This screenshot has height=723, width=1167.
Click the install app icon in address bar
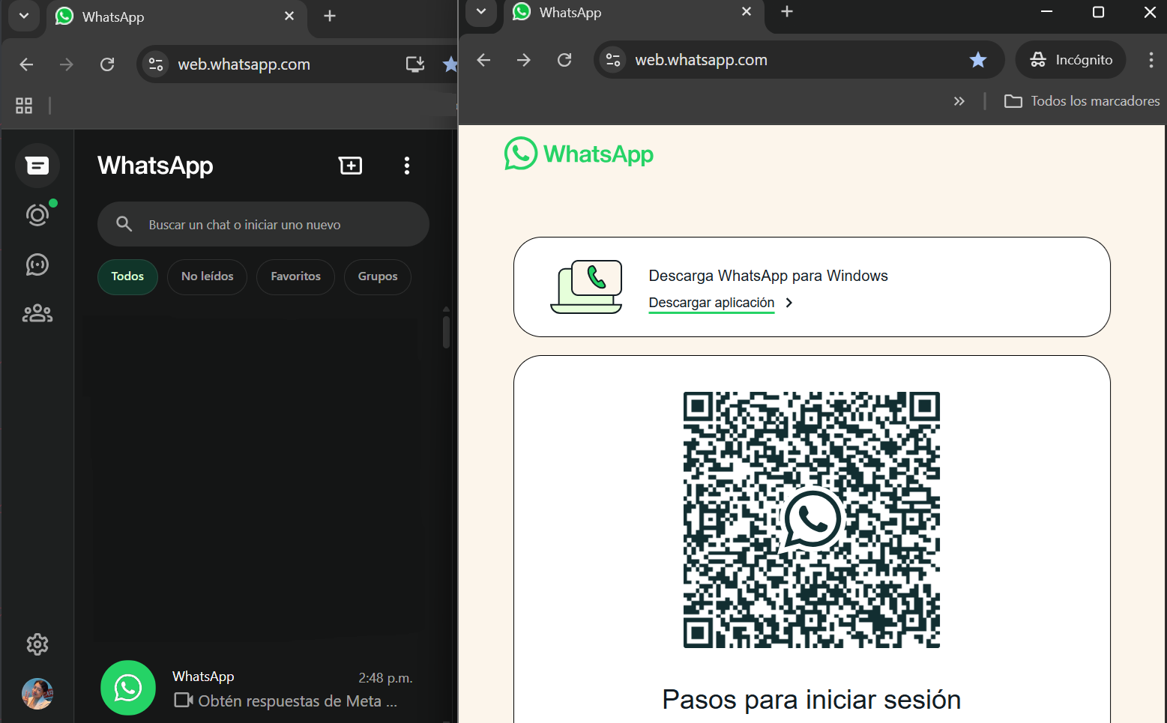(414, 64)
